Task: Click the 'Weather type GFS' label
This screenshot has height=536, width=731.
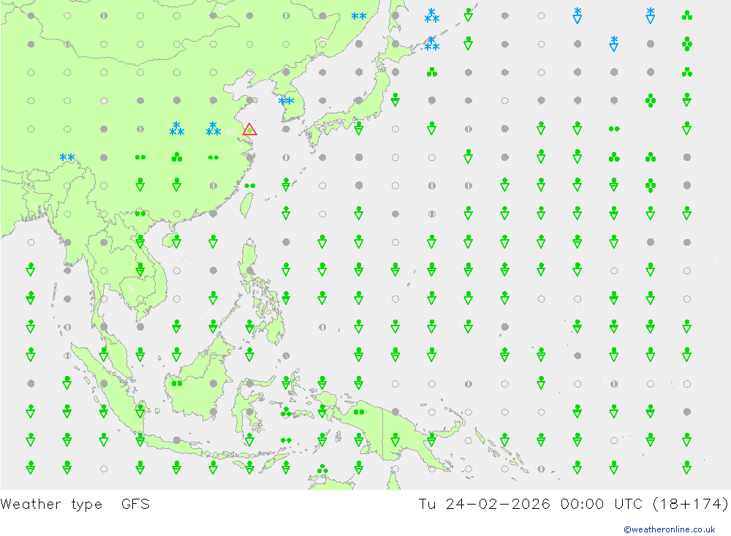Action: pyautogui.click(x=75, y=505)
